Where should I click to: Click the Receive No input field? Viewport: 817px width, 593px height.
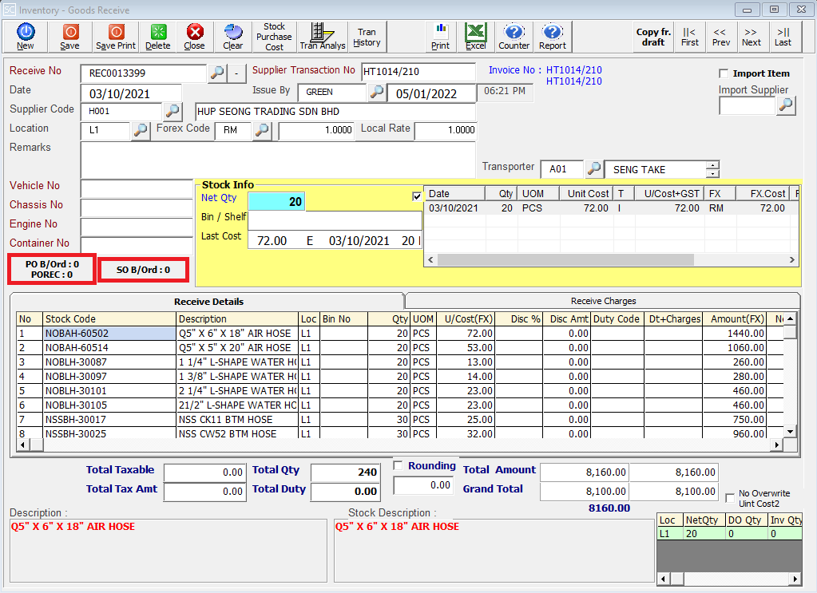point(144,73)
